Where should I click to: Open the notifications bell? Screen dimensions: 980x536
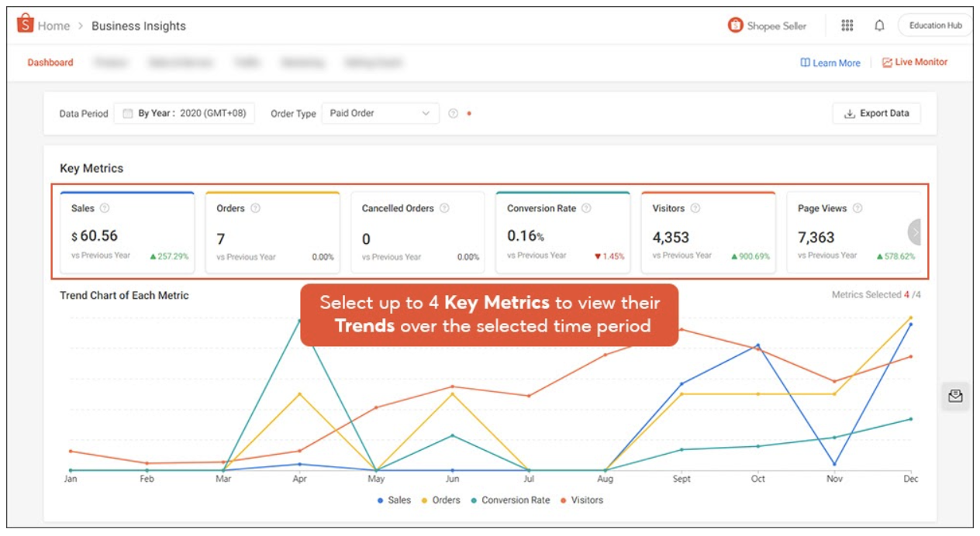point(878,26)
